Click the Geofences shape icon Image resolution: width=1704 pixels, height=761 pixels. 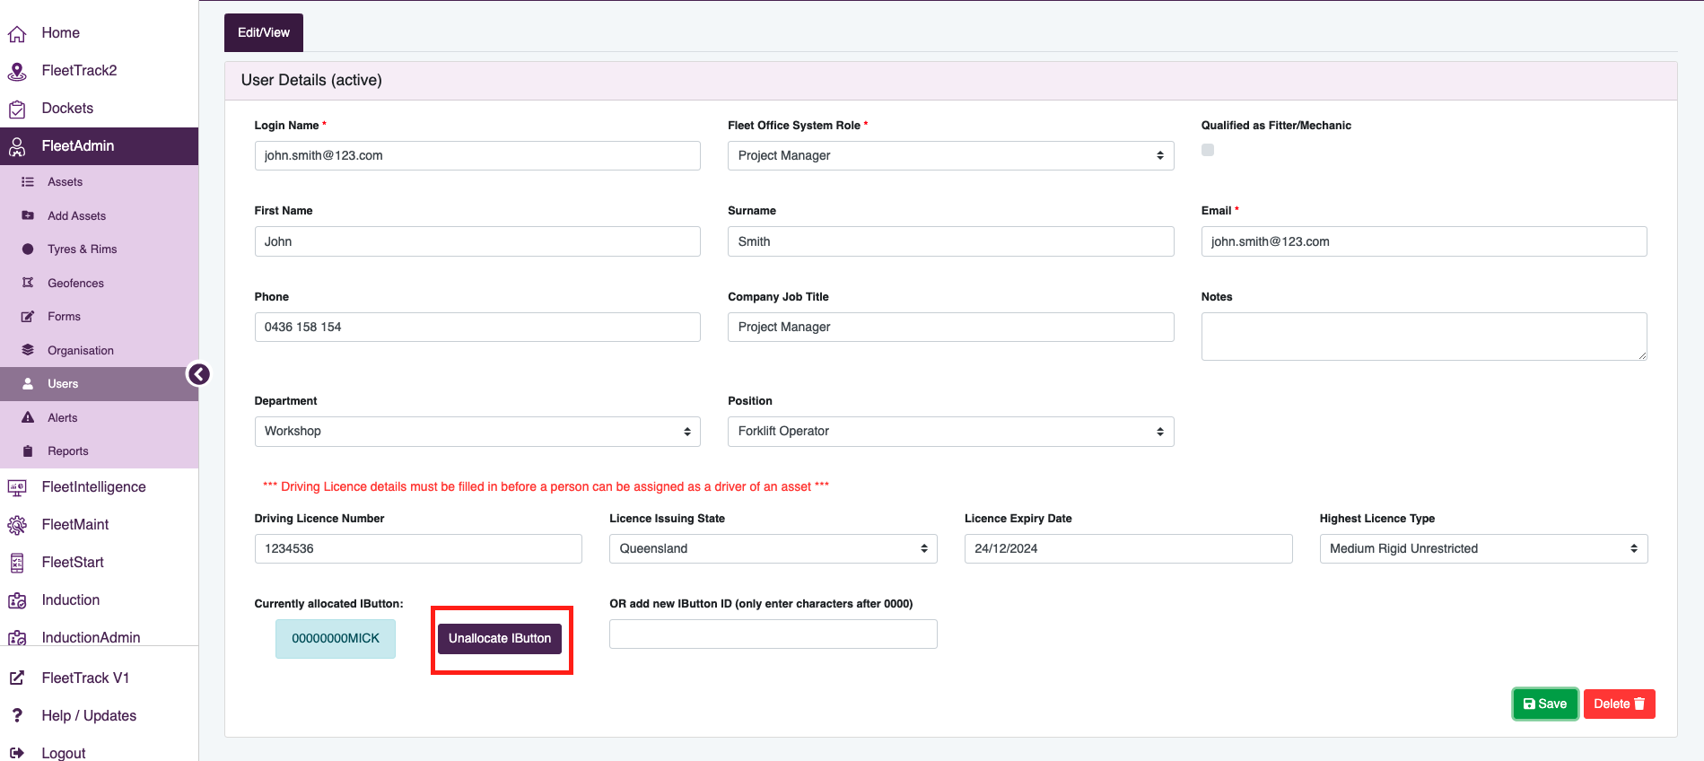click(x=28, y=283)
